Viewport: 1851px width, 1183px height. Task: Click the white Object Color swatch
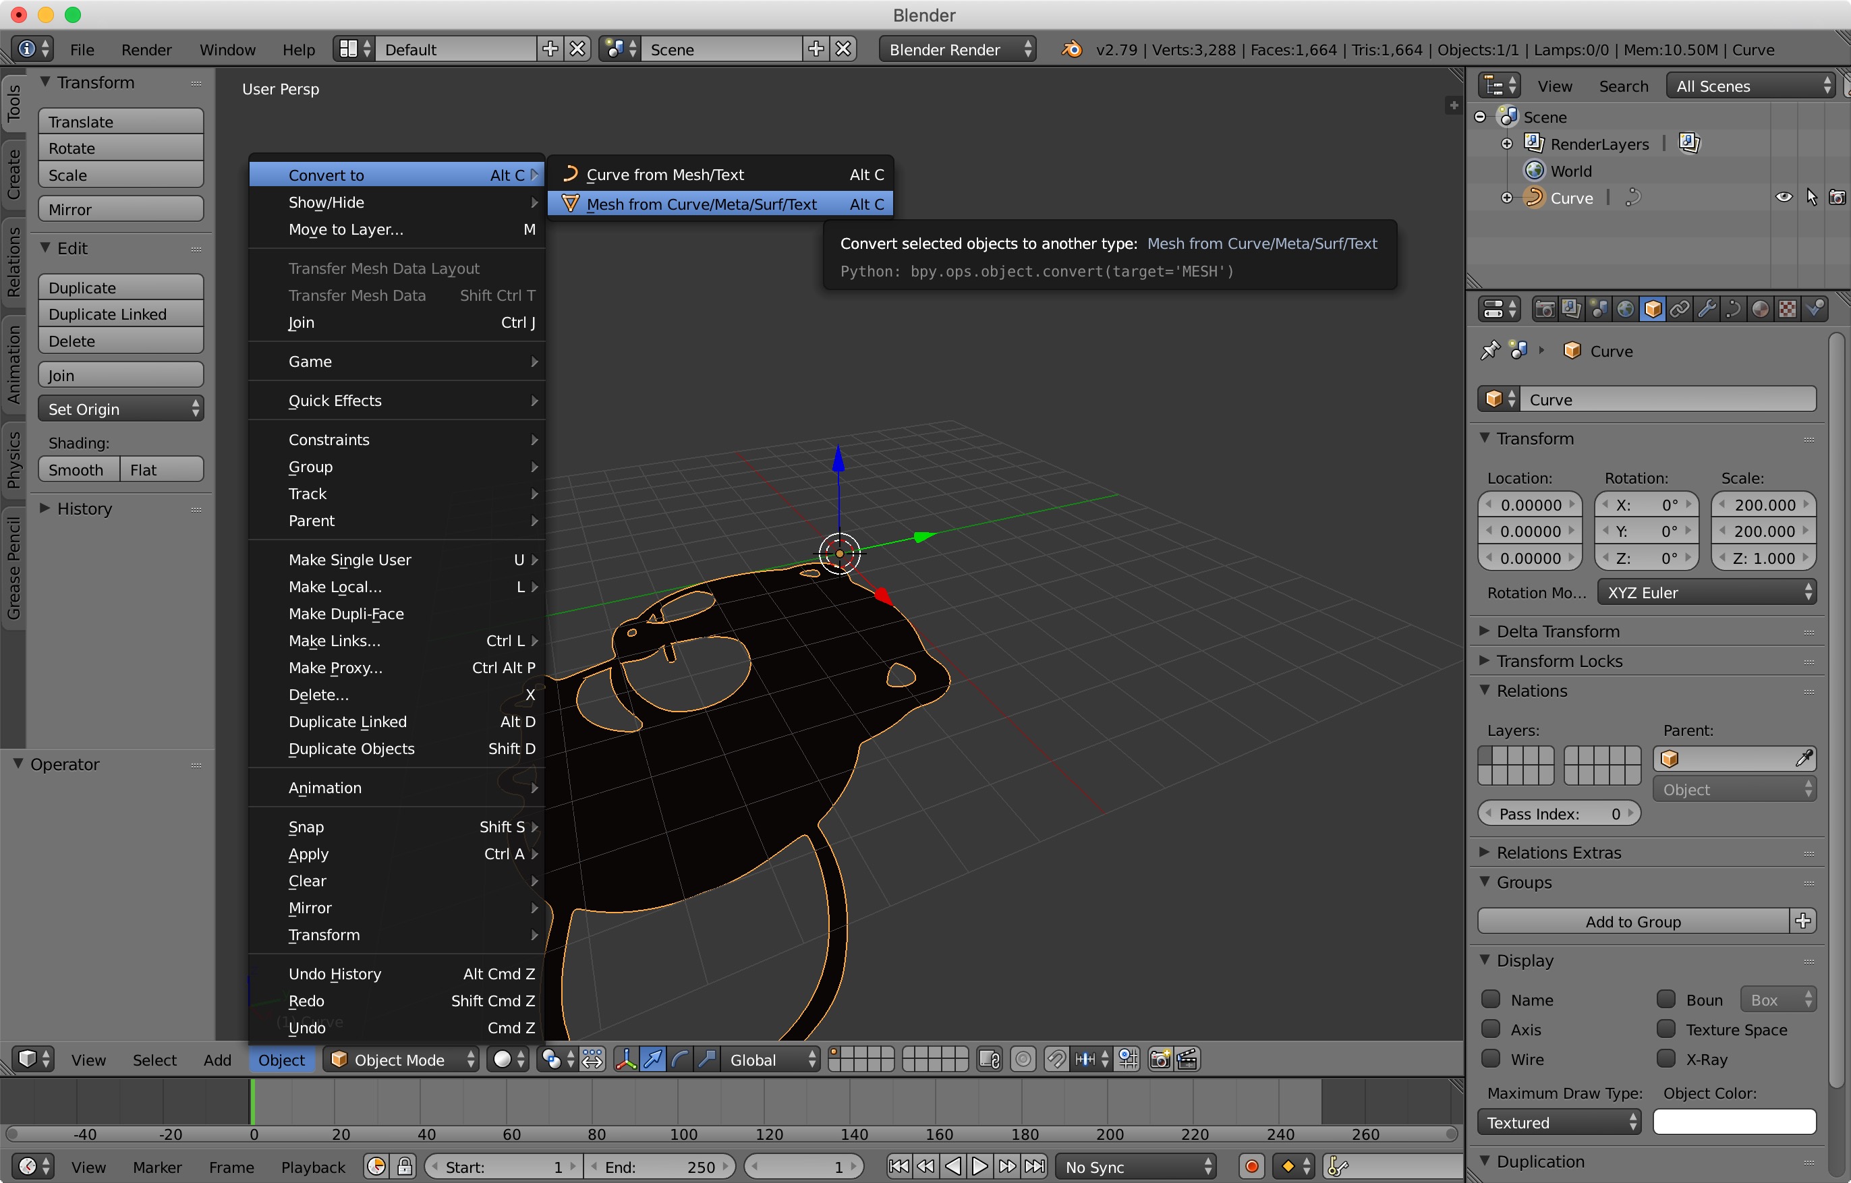click(x=1734, y=1122)
